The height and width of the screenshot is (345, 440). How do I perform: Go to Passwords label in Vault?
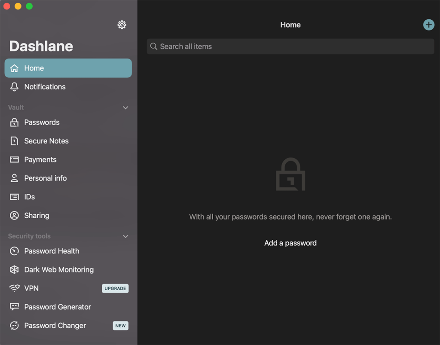pyautogui.click(x=42, y=122)
